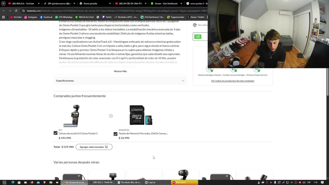Screen dimensions: 329x185
Task: Open Ver todos los productos de este vendedor
Action: [x=233, y=81]
